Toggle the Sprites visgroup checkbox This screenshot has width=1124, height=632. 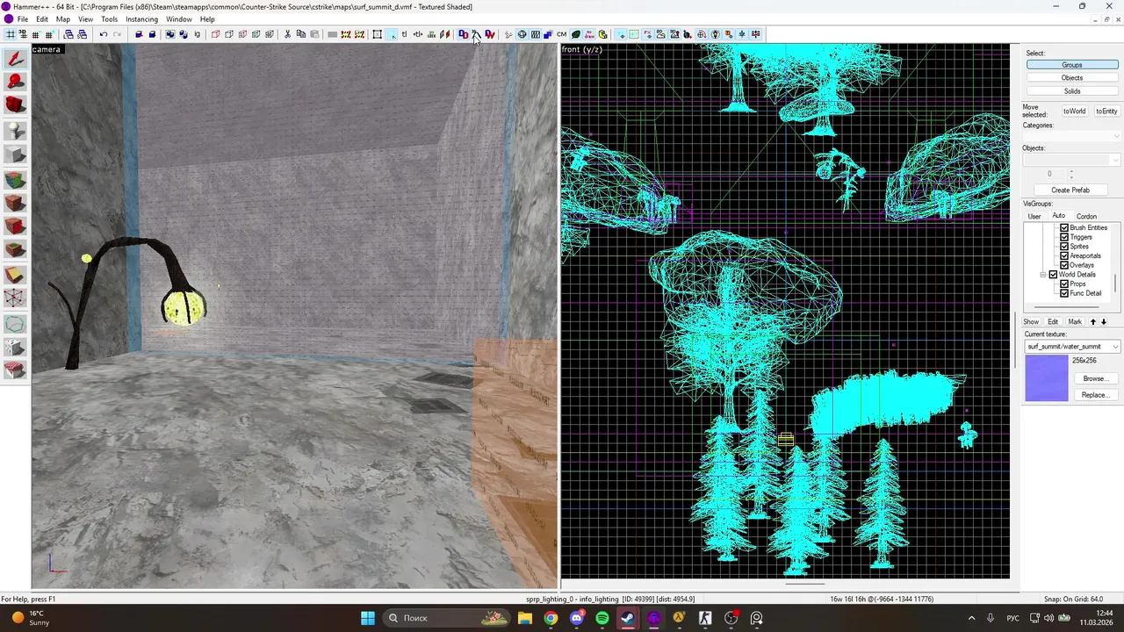point(1064,247)
